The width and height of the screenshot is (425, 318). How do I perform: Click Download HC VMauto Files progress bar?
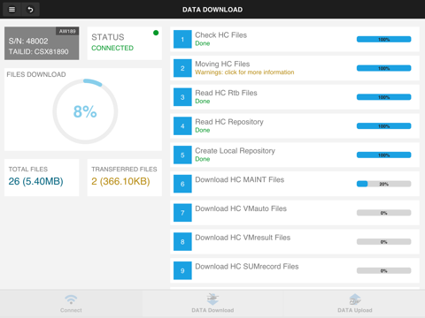click(x=383, y=213)
